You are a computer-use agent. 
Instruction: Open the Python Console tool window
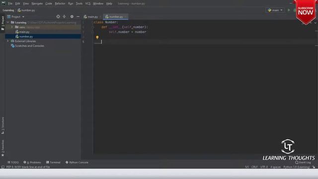[77, 163]
